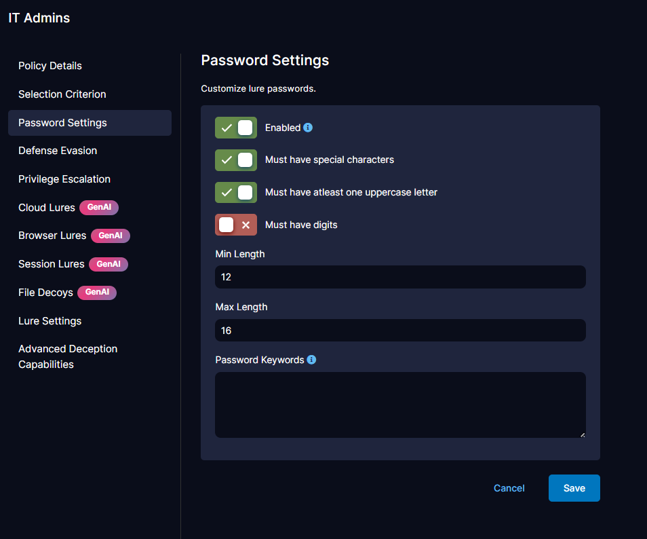Open Lure Settings
Viewport: 647px width, 539px height.
pos(50,321)
